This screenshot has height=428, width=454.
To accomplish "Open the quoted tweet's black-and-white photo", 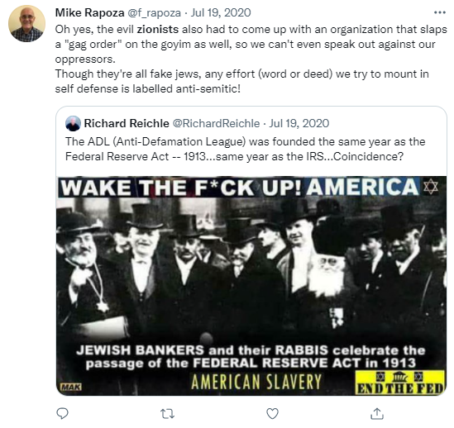I will (x=251, y=286).
